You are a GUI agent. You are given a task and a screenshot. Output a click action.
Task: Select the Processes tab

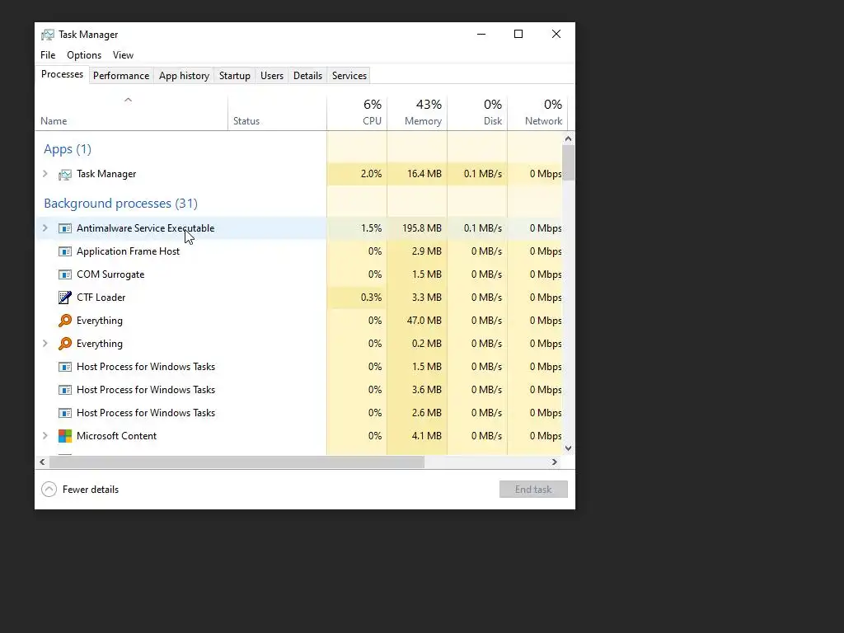[62, 74]
